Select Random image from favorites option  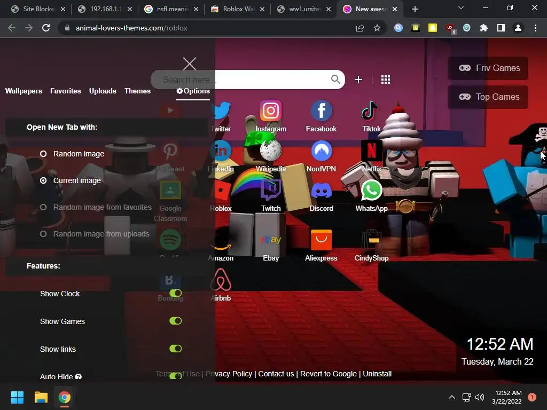[43, 207]
